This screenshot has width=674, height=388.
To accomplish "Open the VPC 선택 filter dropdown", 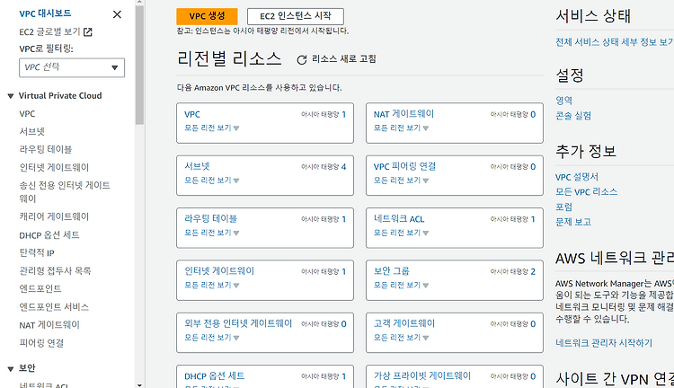I will (x=72, y=67).
